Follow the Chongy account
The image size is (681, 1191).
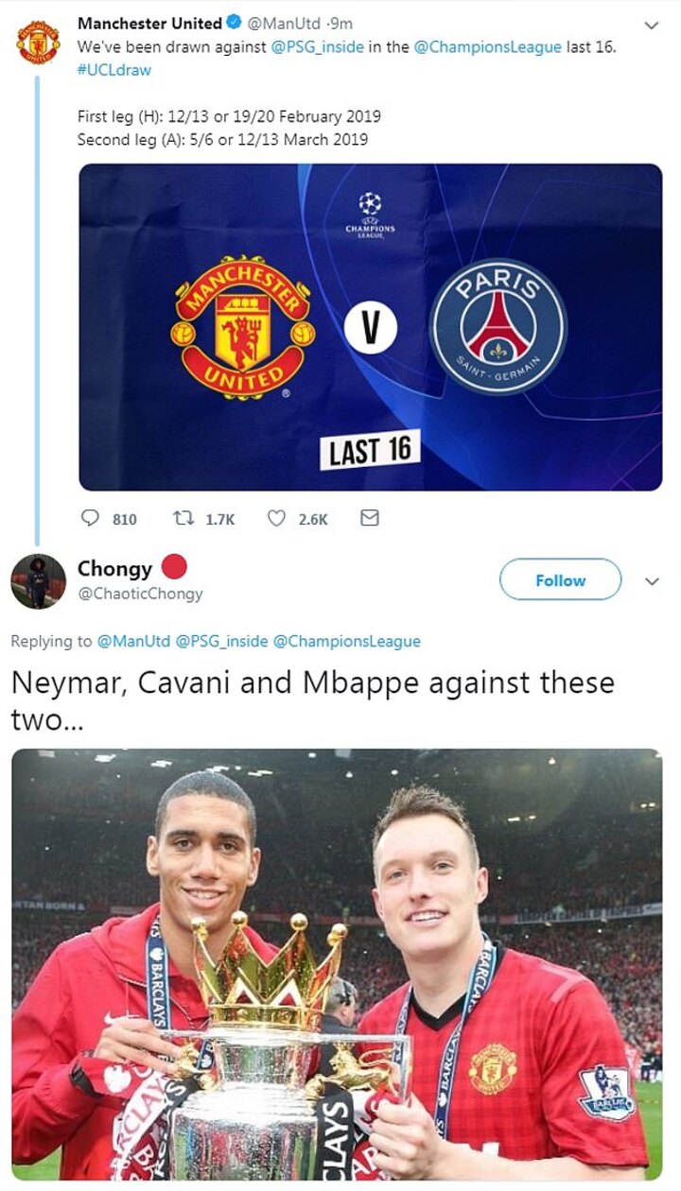(x=560, y=579)
